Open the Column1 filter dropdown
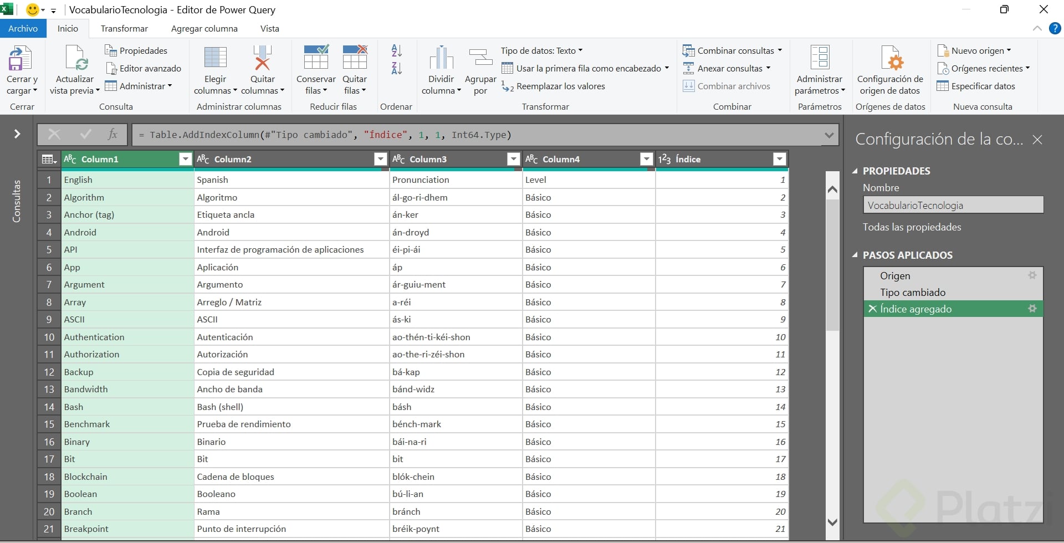Viewport: 1064px width, 543px height. tap(185, 160)
